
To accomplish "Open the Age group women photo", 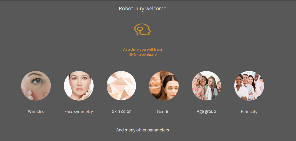I will tap(206, 86).
